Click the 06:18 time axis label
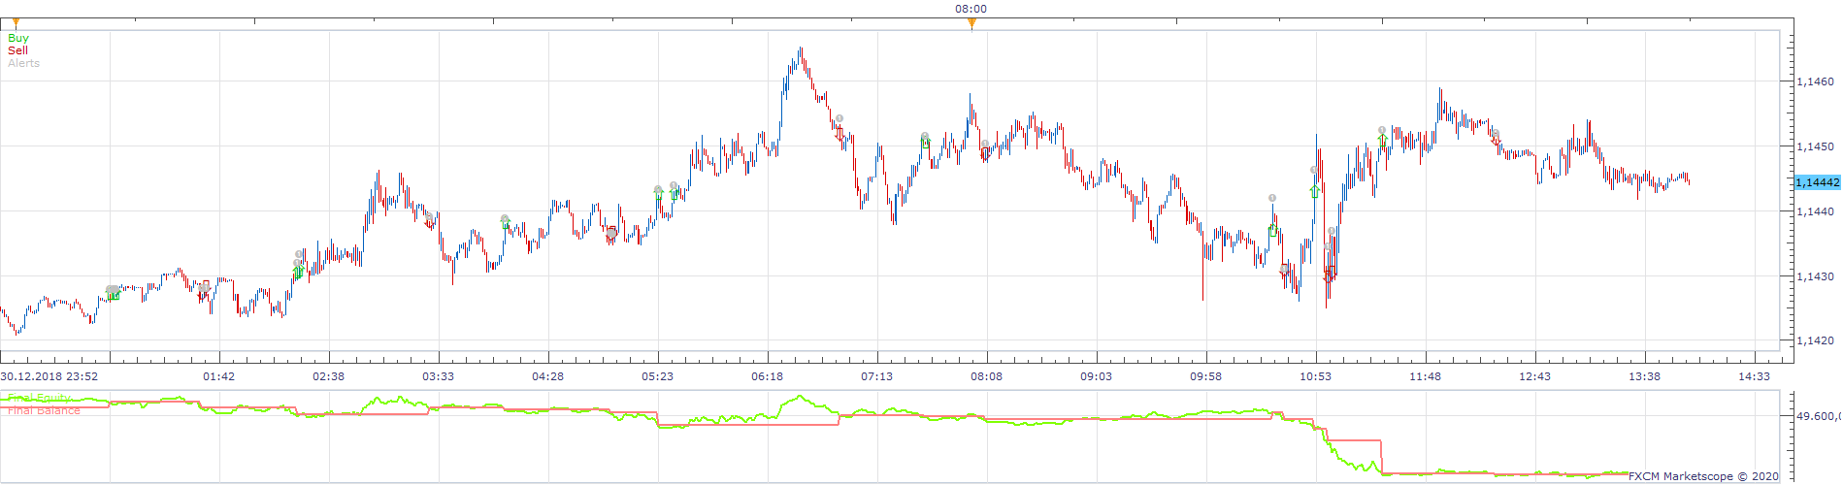Viewport: 1843px width, 485px height. 767,376
